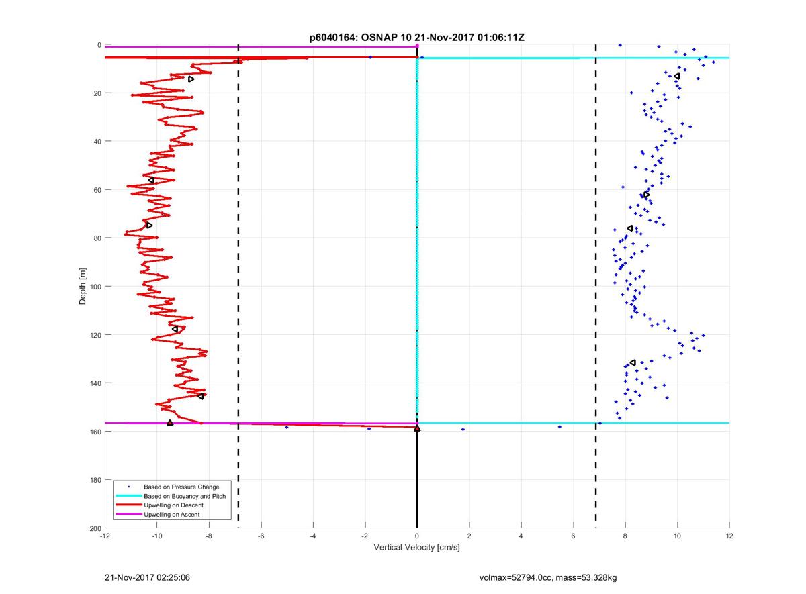
Task: Click the magenta line sample in legend
Action: (128, 514)
